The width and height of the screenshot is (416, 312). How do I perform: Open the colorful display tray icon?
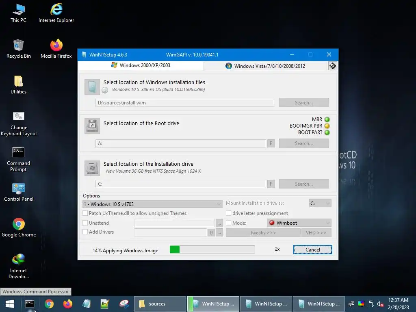point(361,304)
